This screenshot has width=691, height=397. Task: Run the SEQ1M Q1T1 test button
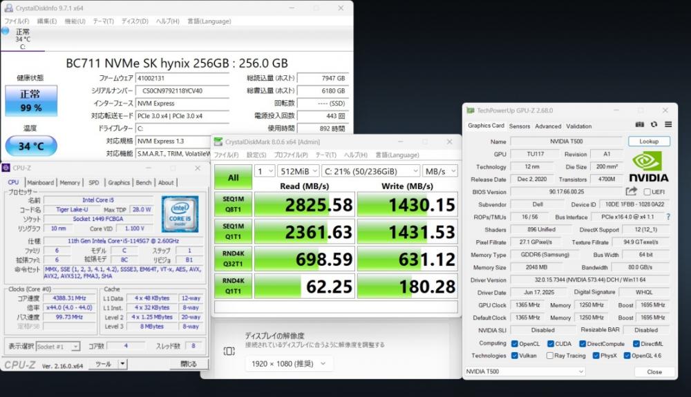pos(233,231)
